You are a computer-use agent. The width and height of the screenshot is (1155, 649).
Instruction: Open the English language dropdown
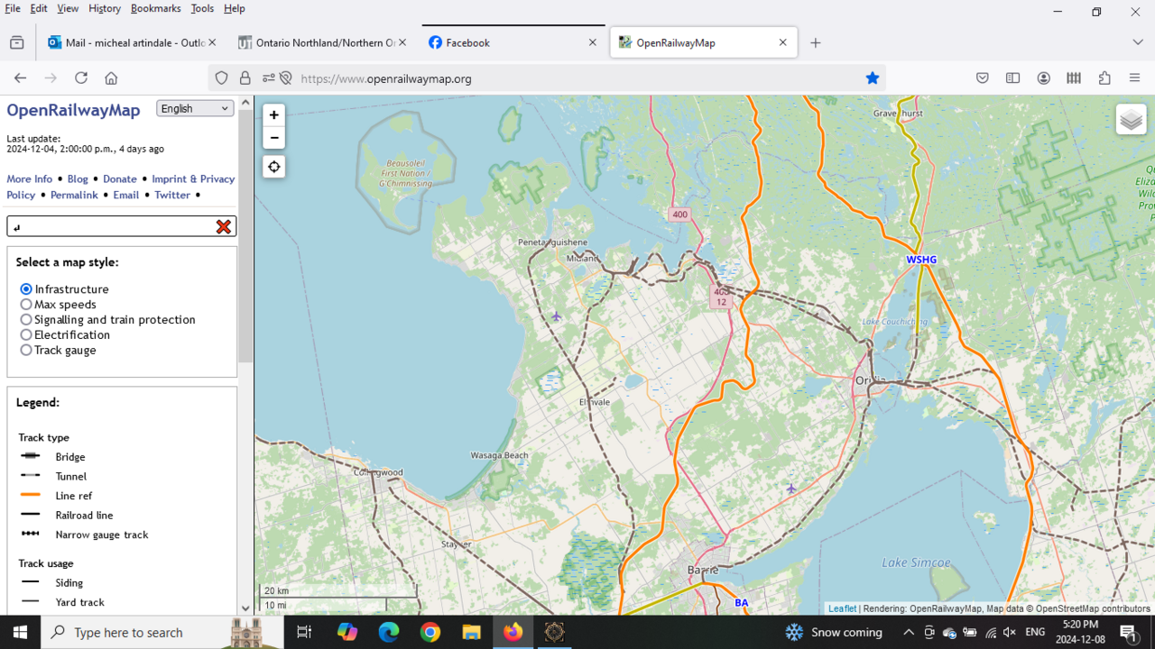pyautogui.click(x=195, y=108)
